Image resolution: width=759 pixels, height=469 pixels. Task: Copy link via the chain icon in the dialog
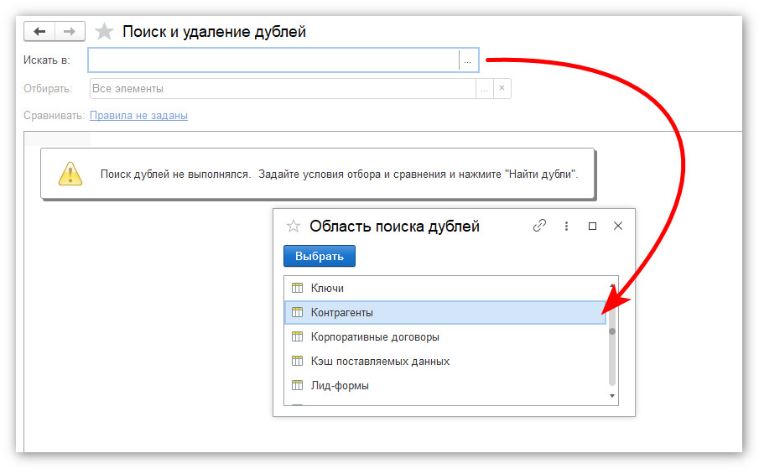pos(539,226)
